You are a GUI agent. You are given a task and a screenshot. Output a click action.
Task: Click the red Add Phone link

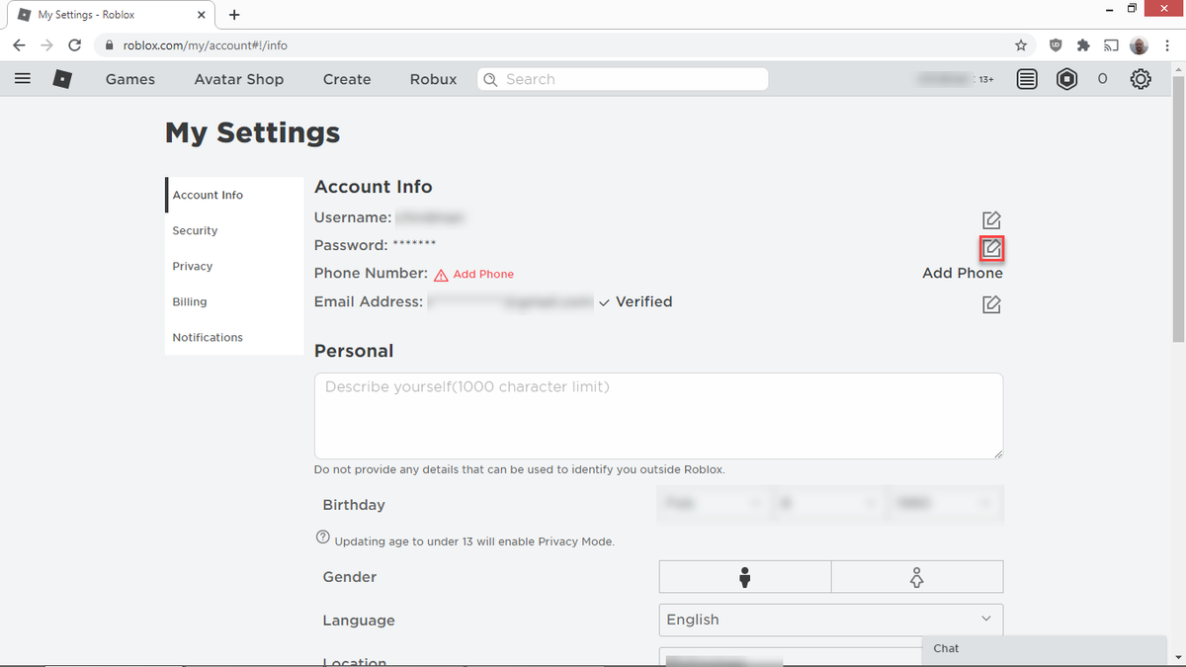tap(483, 274)
